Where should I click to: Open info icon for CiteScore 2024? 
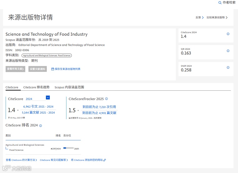tap(228, 34)
